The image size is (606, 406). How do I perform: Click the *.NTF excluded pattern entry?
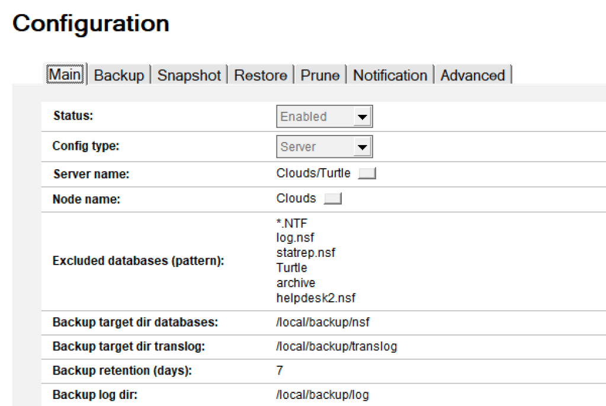click(291, 223)
